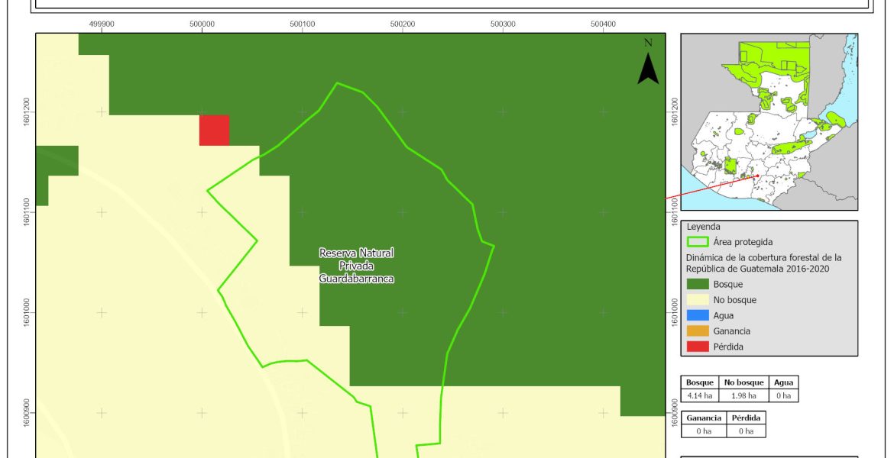Select the Bosque dark green legend swatch
The image size is (894, 458).
tap(698, 284)
